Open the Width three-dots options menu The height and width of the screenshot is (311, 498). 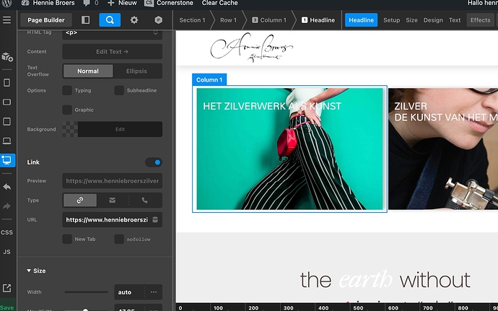tap(154, 292)
